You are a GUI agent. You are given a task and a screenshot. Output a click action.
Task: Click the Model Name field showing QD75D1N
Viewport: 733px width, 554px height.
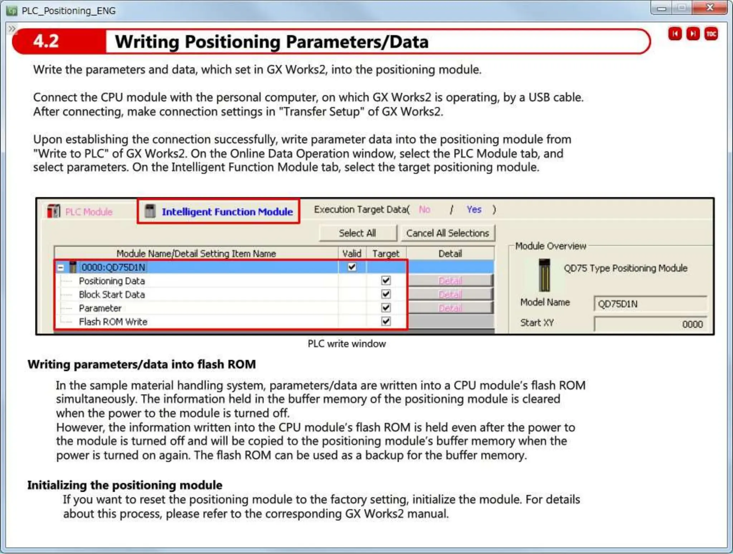click(x=650, y=304)
